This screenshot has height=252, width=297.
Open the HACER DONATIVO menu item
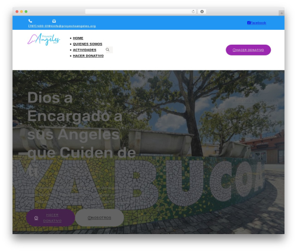click(x=89, y=56)
